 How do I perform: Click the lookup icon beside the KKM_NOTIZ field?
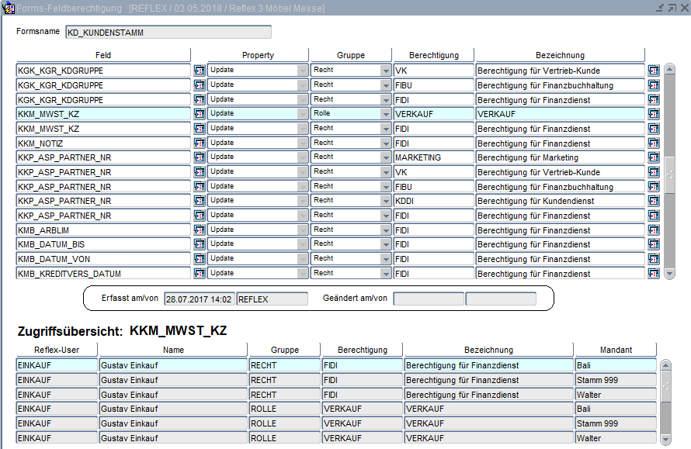click(199, 143)
